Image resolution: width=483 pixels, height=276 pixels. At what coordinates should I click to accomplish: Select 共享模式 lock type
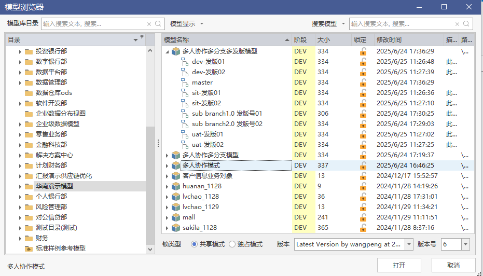point(194,244)
